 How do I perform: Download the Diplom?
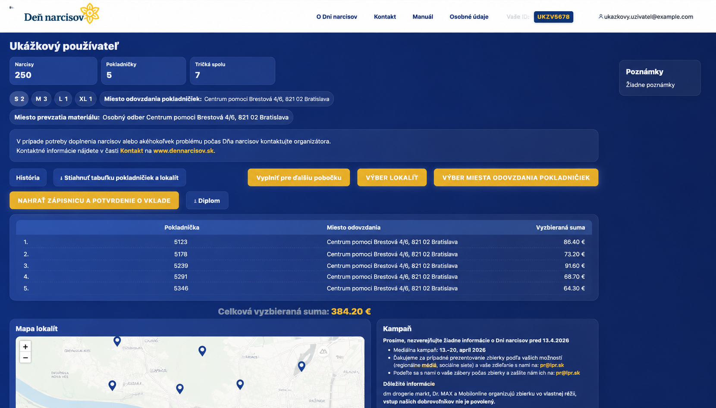point(207,200)
